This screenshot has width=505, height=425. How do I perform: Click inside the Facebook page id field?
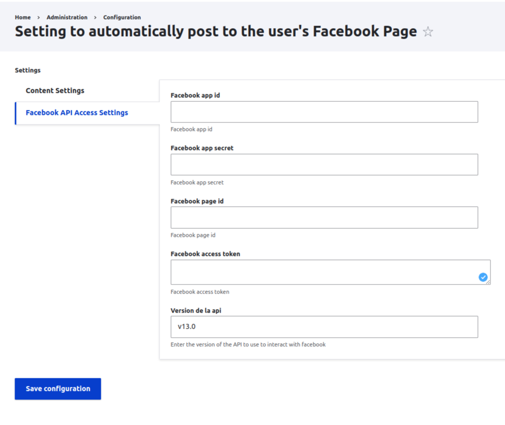coord(324,217)
